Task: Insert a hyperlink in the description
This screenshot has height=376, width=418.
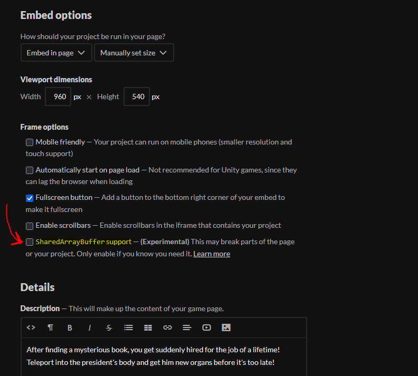Action: [x=167, y=327]
